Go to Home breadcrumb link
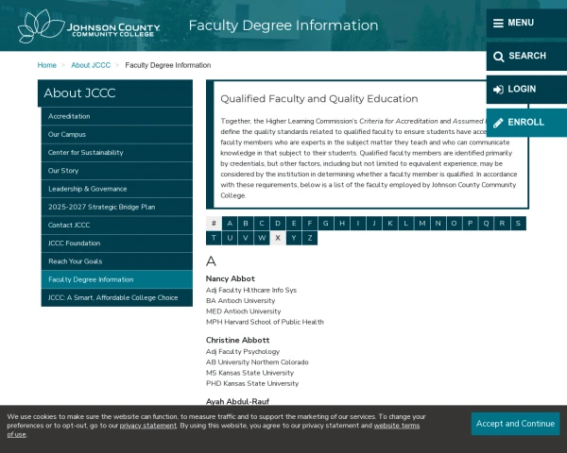The image size is (567, 453). (47, 65)
